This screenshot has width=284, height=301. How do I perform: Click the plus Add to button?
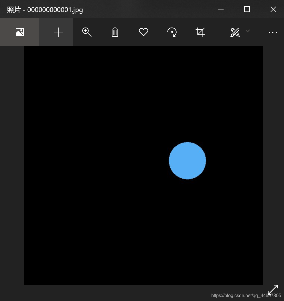59,32
